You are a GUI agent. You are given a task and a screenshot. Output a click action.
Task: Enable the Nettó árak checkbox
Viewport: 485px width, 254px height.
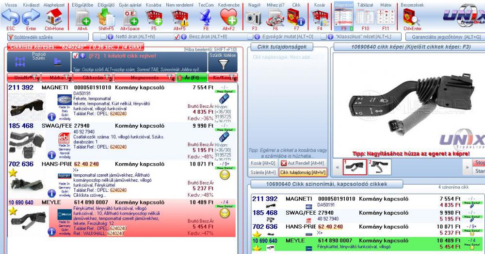click(x=103, y=37)
